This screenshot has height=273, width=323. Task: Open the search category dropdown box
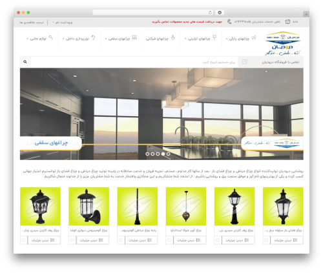(245, 62)
